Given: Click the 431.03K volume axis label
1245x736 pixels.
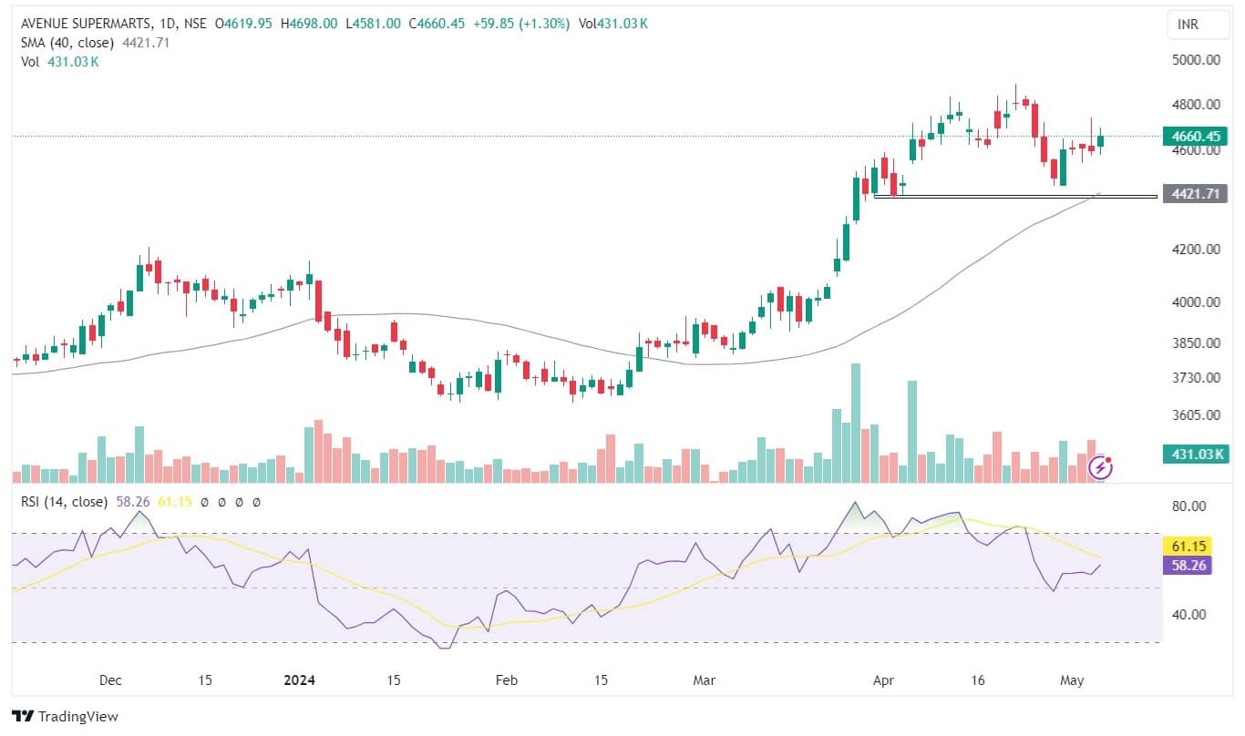Looking at the screenshot, I should click(1193, 454).
